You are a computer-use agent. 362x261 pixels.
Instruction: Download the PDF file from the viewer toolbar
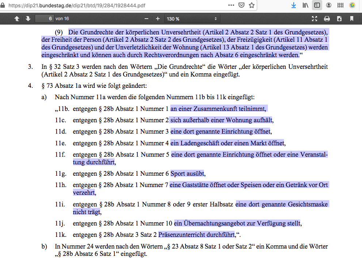coord(339,19)
